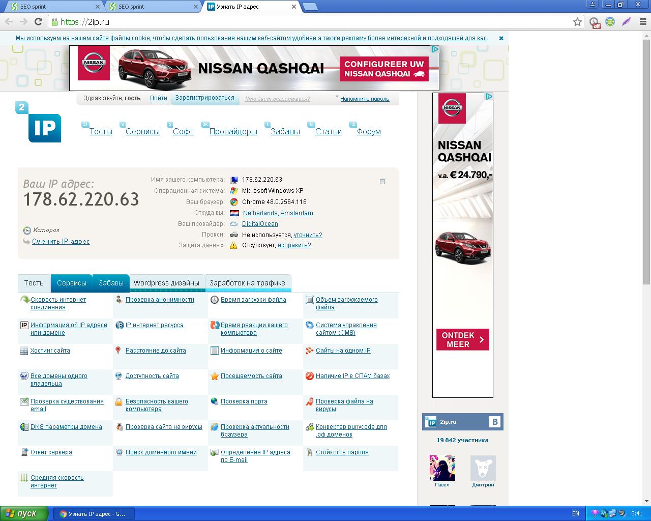This screenshot has width=651, height=521.
Task: Click the bookmark star in the address bar
Action: tap(577, 22)
